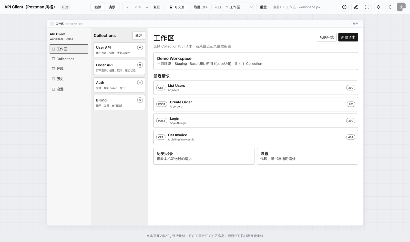Viewport: 410px width, 242px height.
Task: Open the 入口 page dropdown
Action: (x=238, y=7)
